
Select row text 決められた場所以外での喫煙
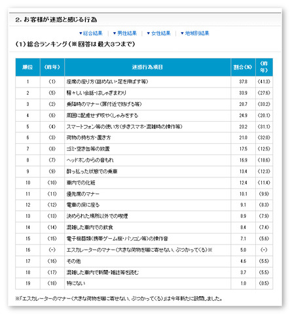pos(97,216)
